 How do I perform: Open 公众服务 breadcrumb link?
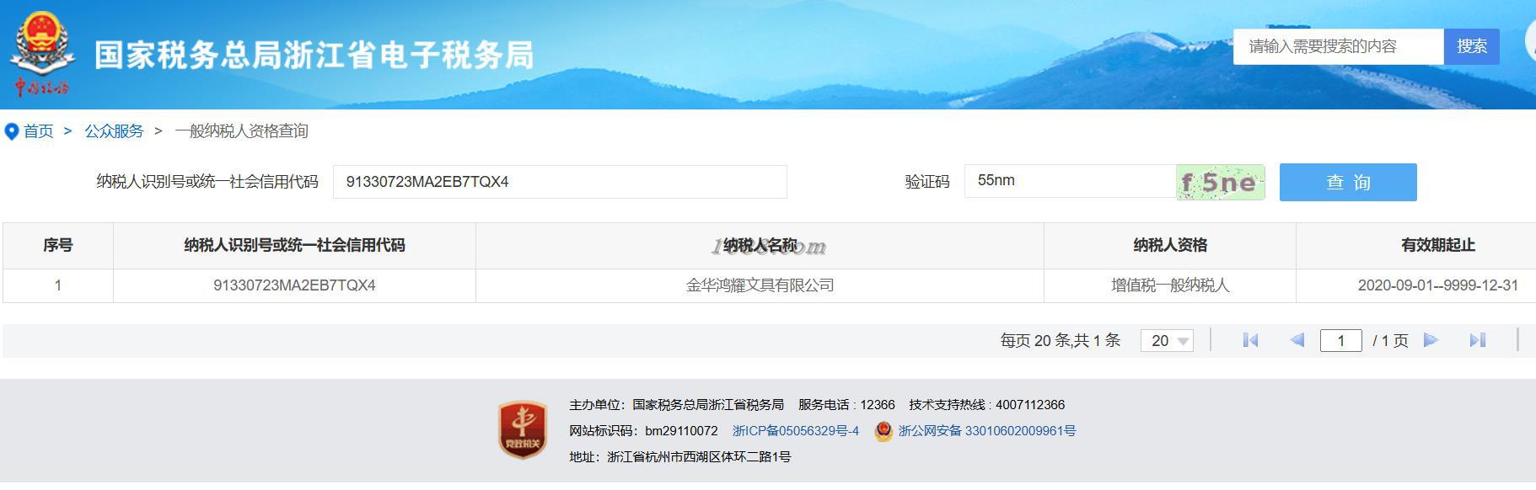pyautogui.click(x=114, y=131)
